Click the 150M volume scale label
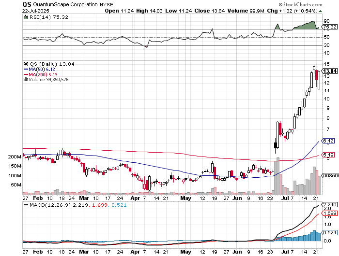Image resolution: width=339 pixels, height=256 pixels. [15, 166]
